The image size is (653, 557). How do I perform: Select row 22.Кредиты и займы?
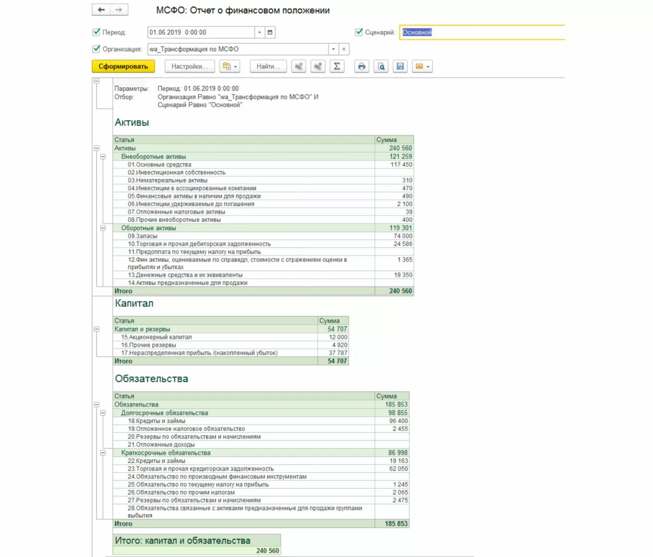coord(262,461)
